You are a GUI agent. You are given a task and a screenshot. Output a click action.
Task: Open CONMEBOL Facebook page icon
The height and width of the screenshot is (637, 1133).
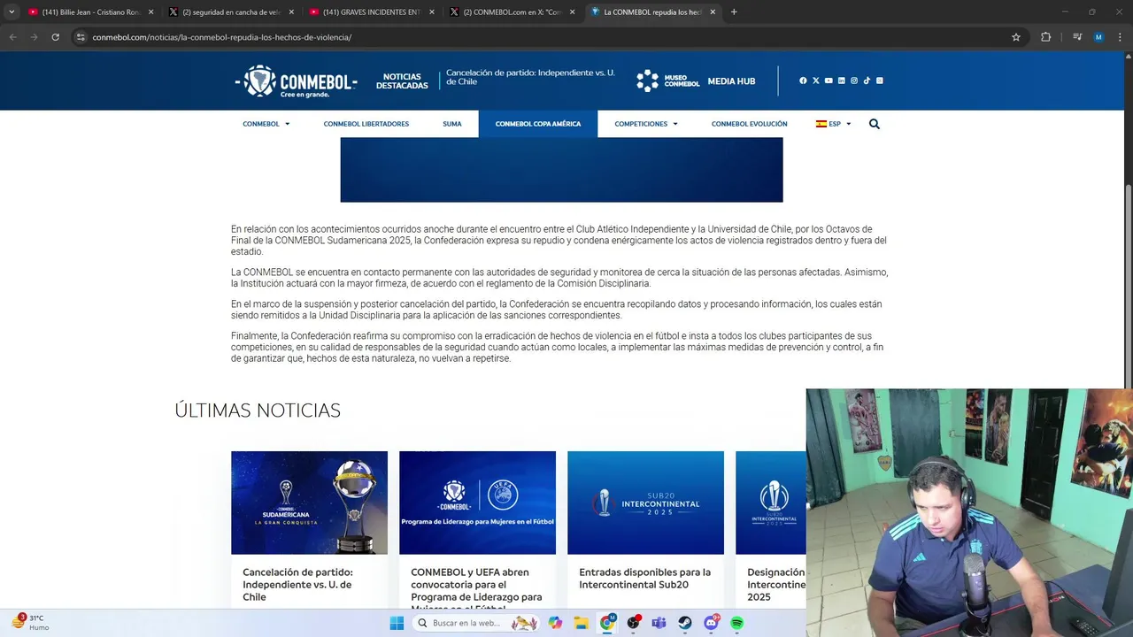(x=803, y=81)
